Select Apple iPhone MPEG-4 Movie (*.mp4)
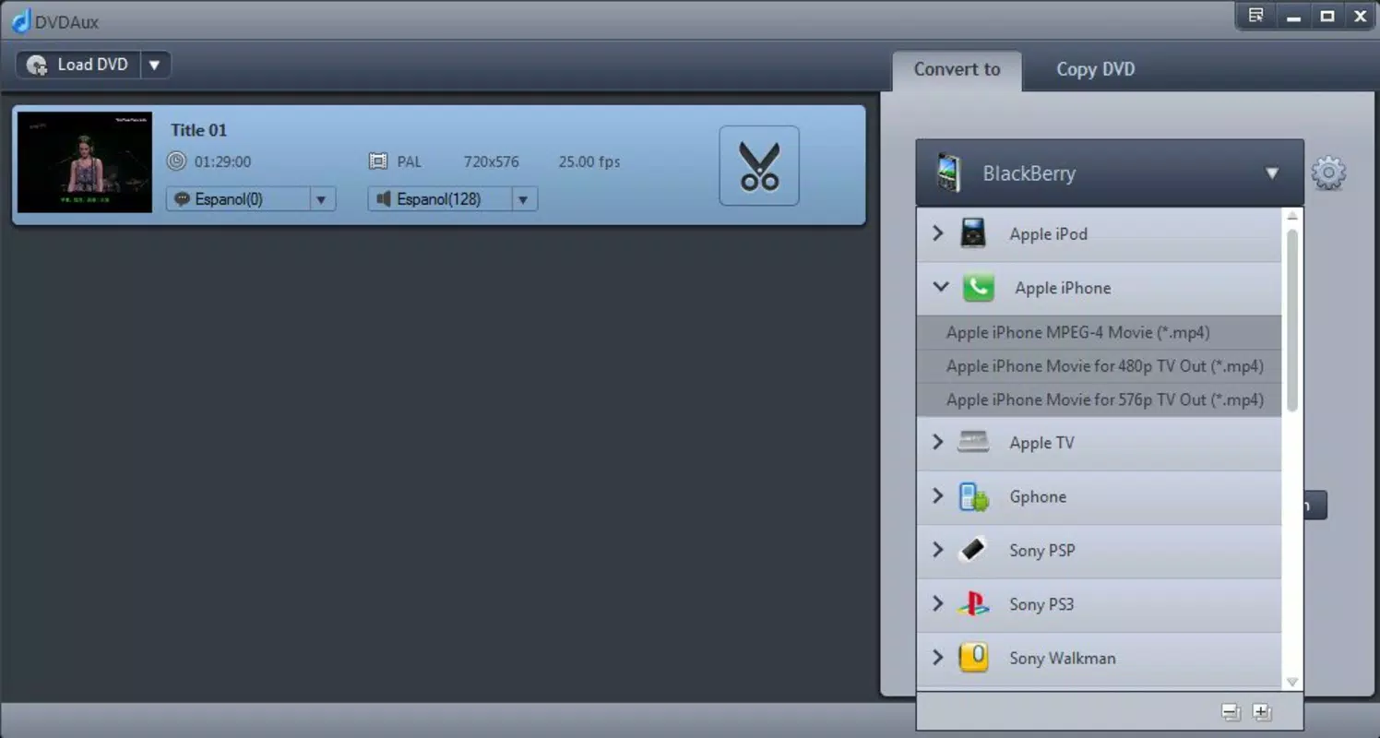 [1100, 332]
